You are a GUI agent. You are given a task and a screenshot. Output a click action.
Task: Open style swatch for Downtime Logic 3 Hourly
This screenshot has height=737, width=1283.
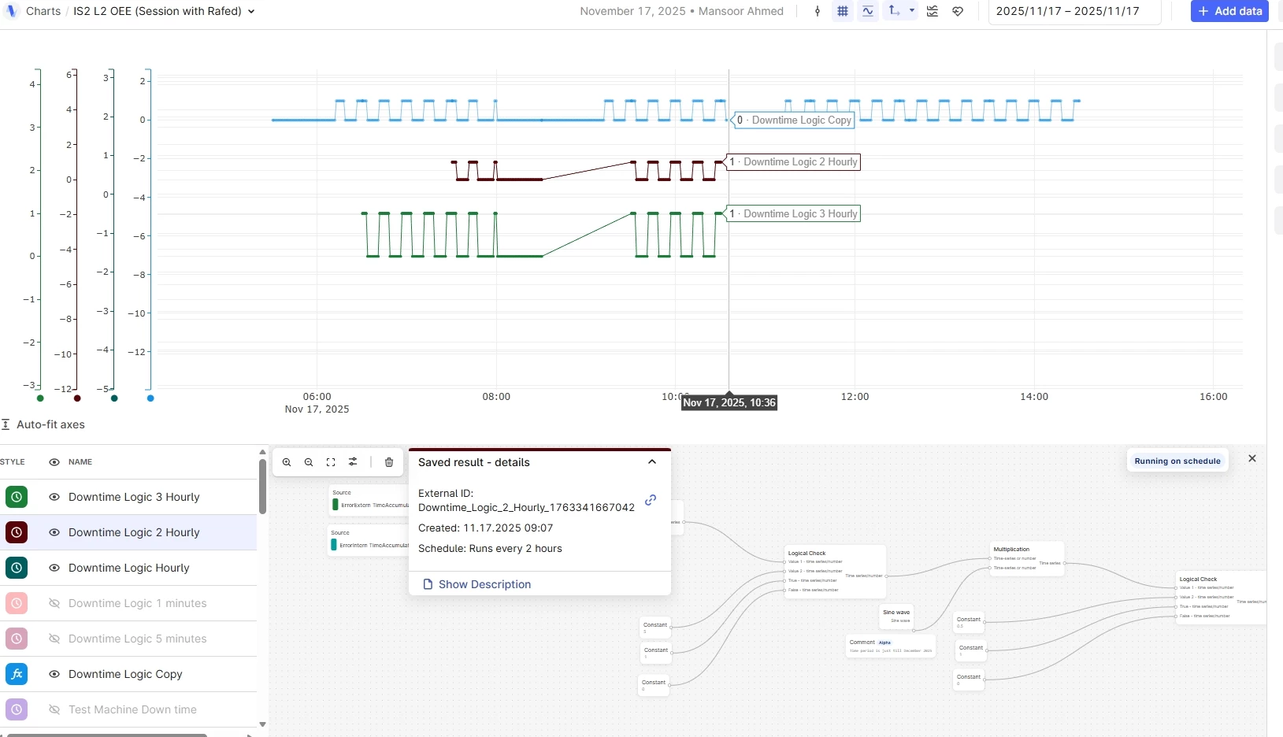pos(17,497)
